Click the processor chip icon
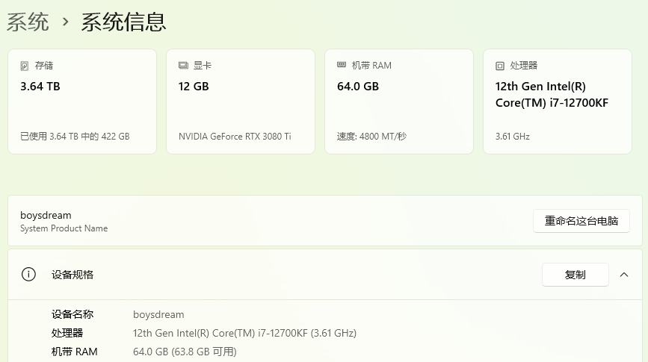Screen dimensions: 648x362 coord(499,66)
